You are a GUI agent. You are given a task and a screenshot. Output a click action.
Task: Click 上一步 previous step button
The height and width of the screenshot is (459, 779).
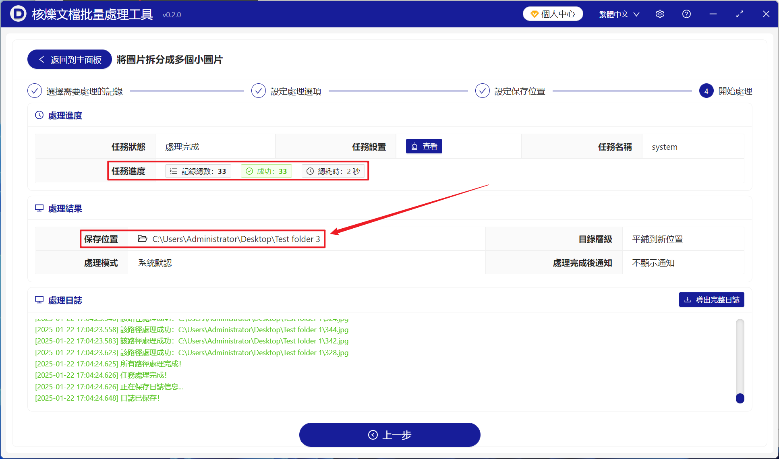coord(389,435)
